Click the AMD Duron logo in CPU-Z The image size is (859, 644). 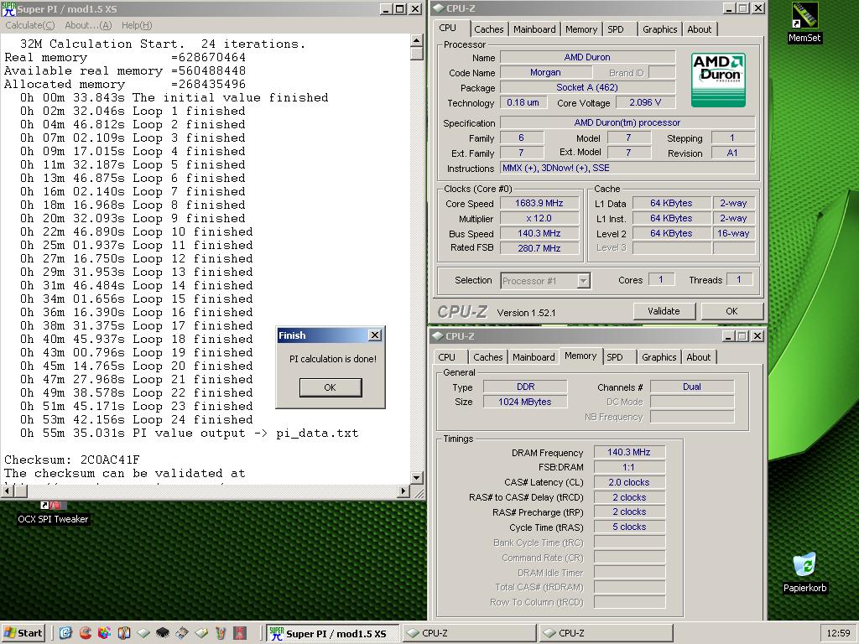718,80
